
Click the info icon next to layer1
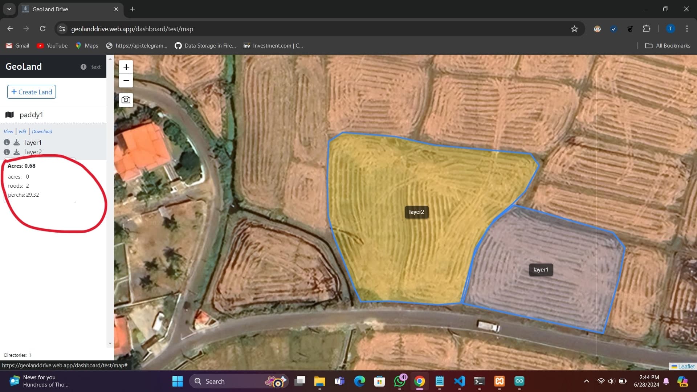coord(7,142)
